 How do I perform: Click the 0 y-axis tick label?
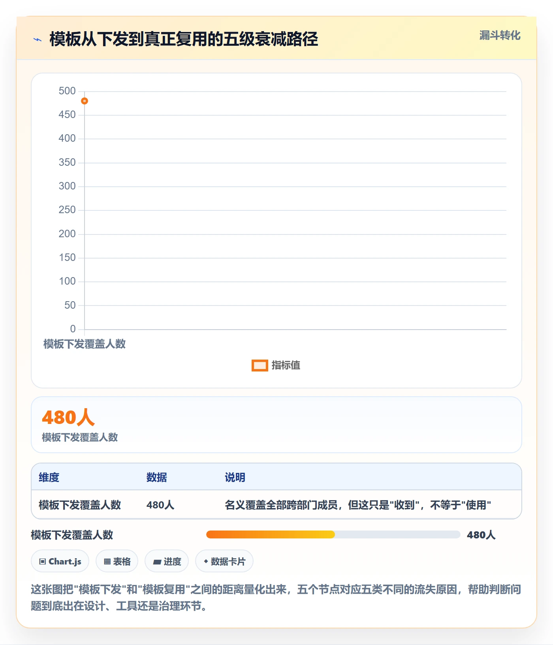(x=73, y=329)
